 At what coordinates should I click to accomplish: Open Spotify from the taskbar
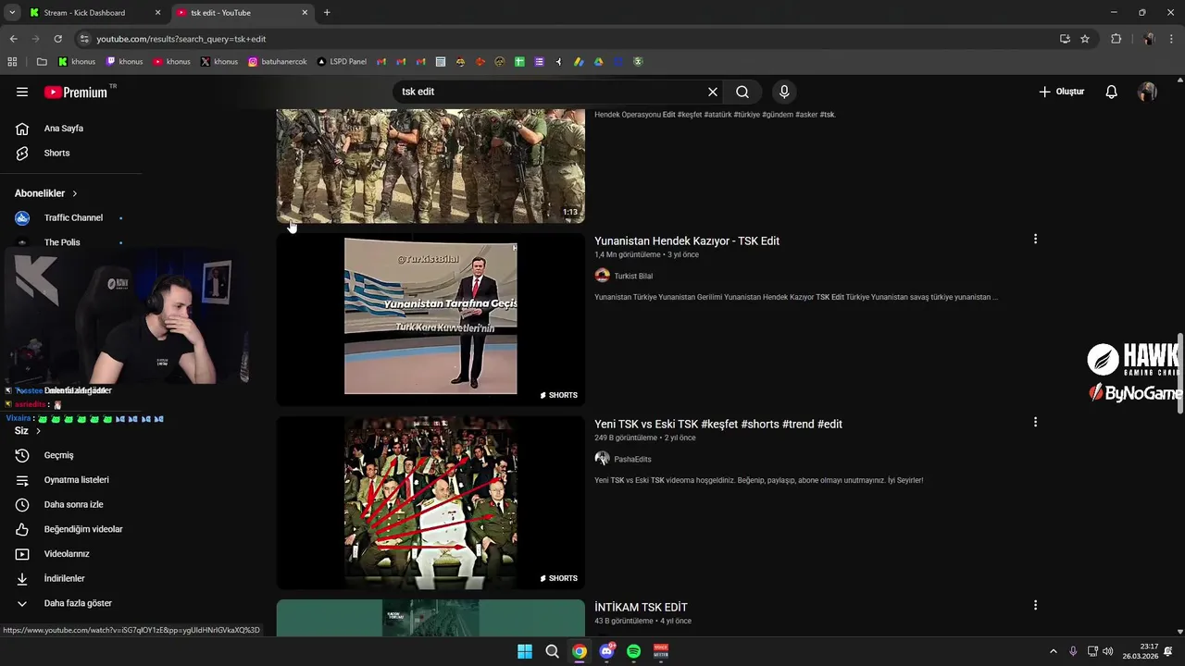point(633,651)
